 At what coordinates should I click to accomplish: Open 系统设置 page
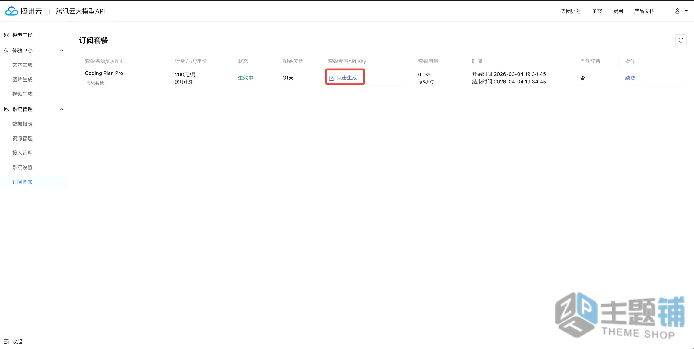coord(22,167)
